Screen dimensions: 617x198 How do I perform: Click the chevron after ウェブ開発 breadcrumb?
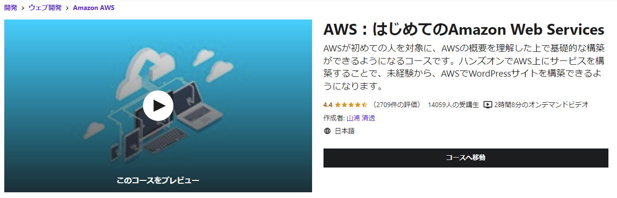pos(67,8)
